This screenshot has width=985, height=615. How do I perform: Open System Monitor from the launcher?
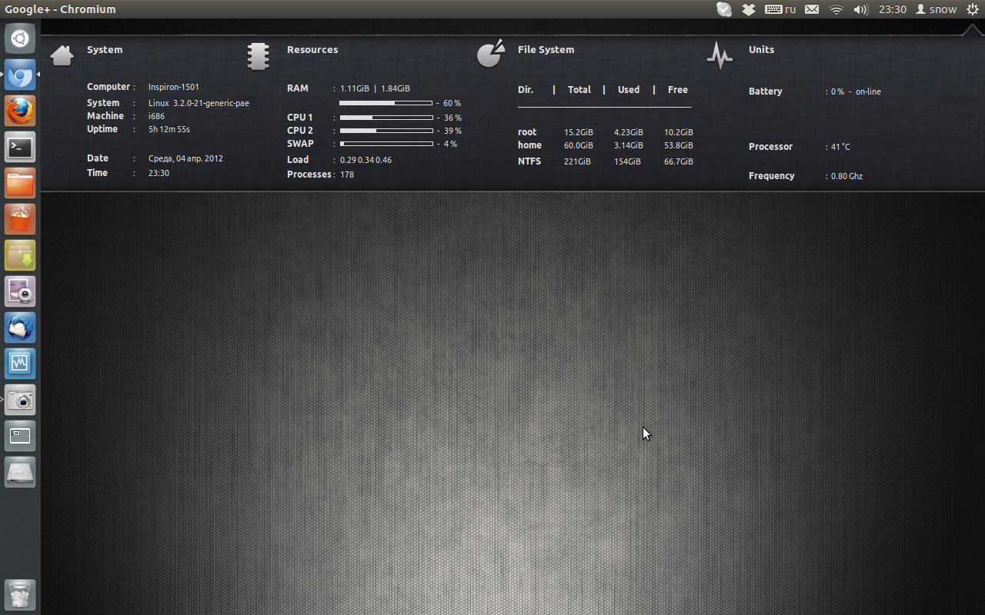[20, 364]
